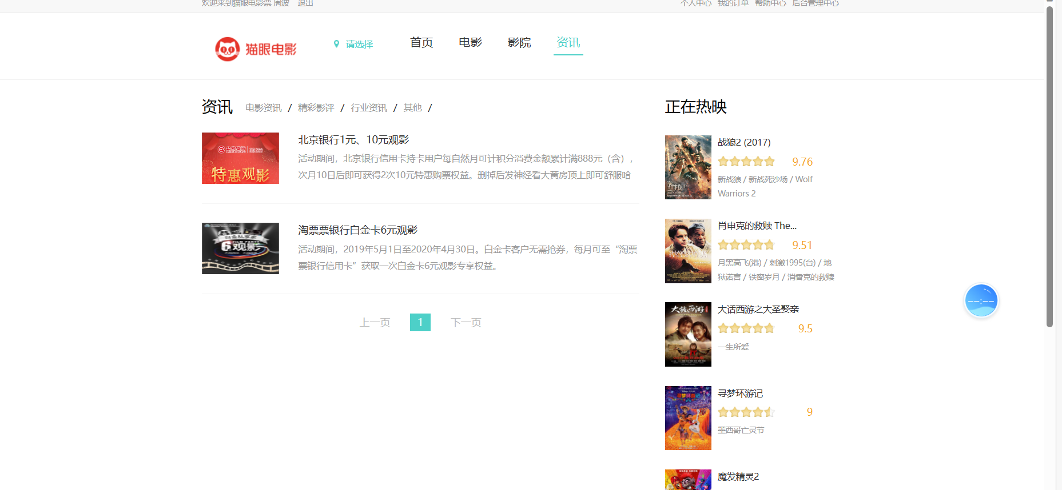
Task: Switch to the 电影 tab
Action: click(x=470, y=43)
